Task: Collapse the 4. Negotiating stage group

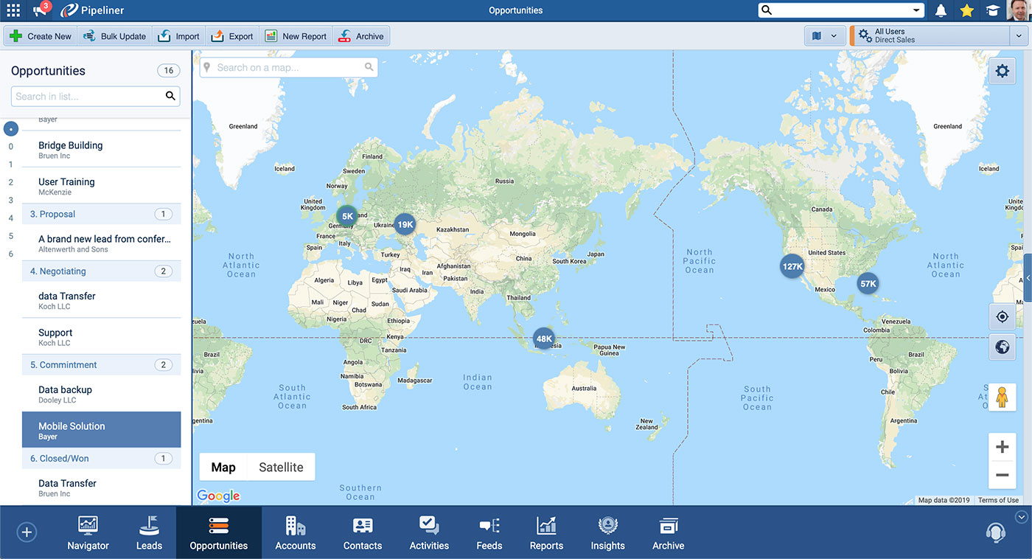Action: (101, 271)
